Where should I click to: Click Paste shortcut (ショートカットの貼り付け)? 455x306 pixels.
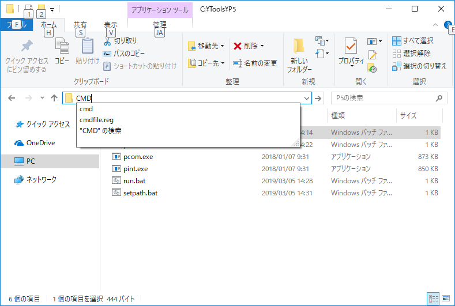tap(140, 66)
